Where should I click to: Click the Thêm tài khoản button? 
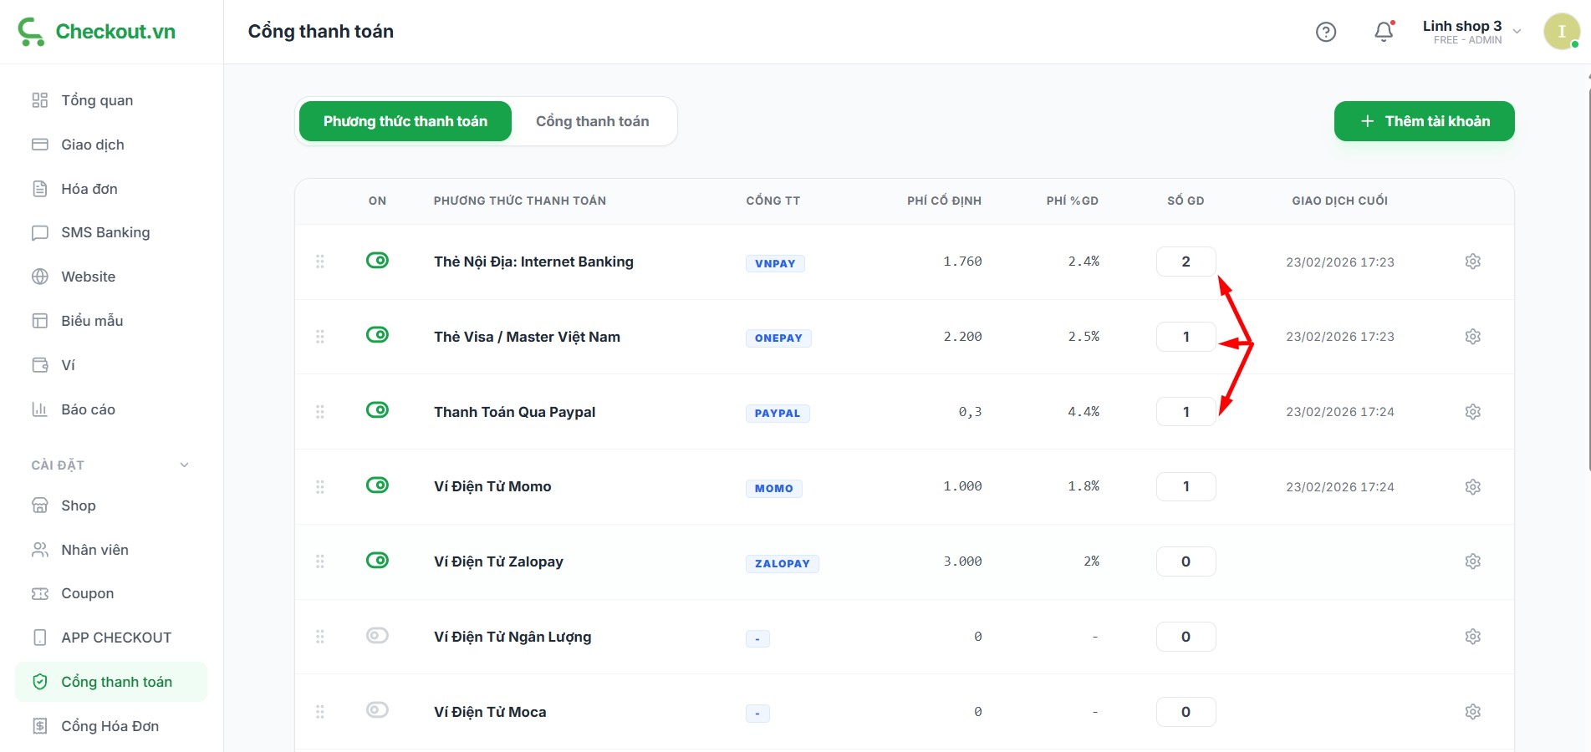click(x=1424, y=121)
